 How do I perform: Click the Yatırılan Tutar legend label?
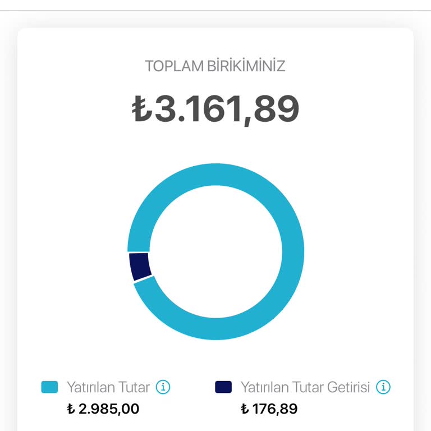[x=108, y=387]
